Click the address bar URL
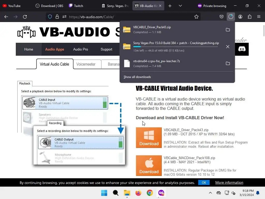265x199 pixels. click(91, 17)
